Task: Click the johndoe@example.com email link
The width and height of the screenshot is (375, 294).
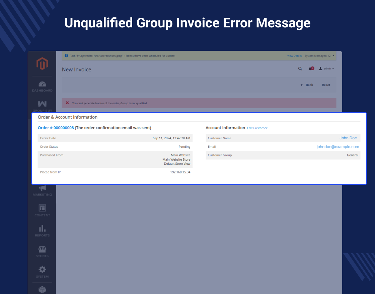Action: click(x=338, y=147)
